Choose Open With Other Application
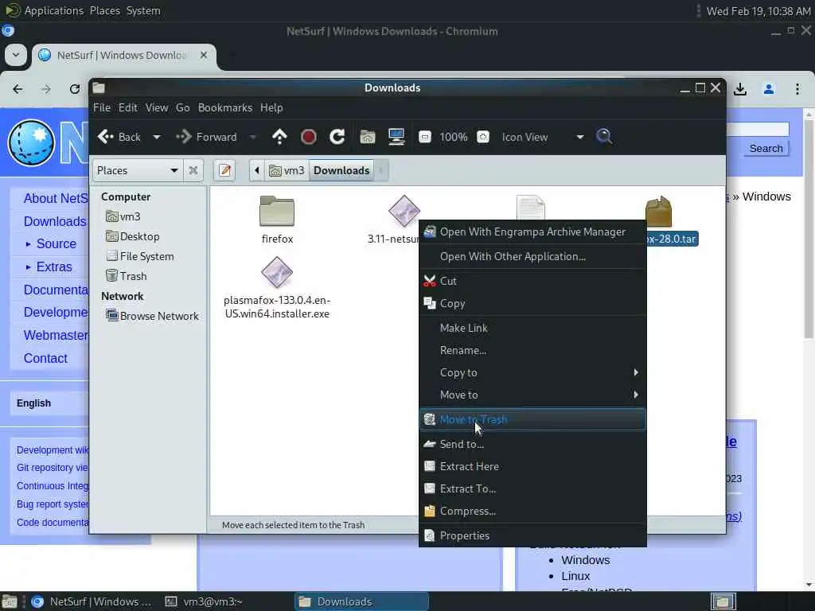815x611 pixels. pyautogui.click(x=532, y=256)
